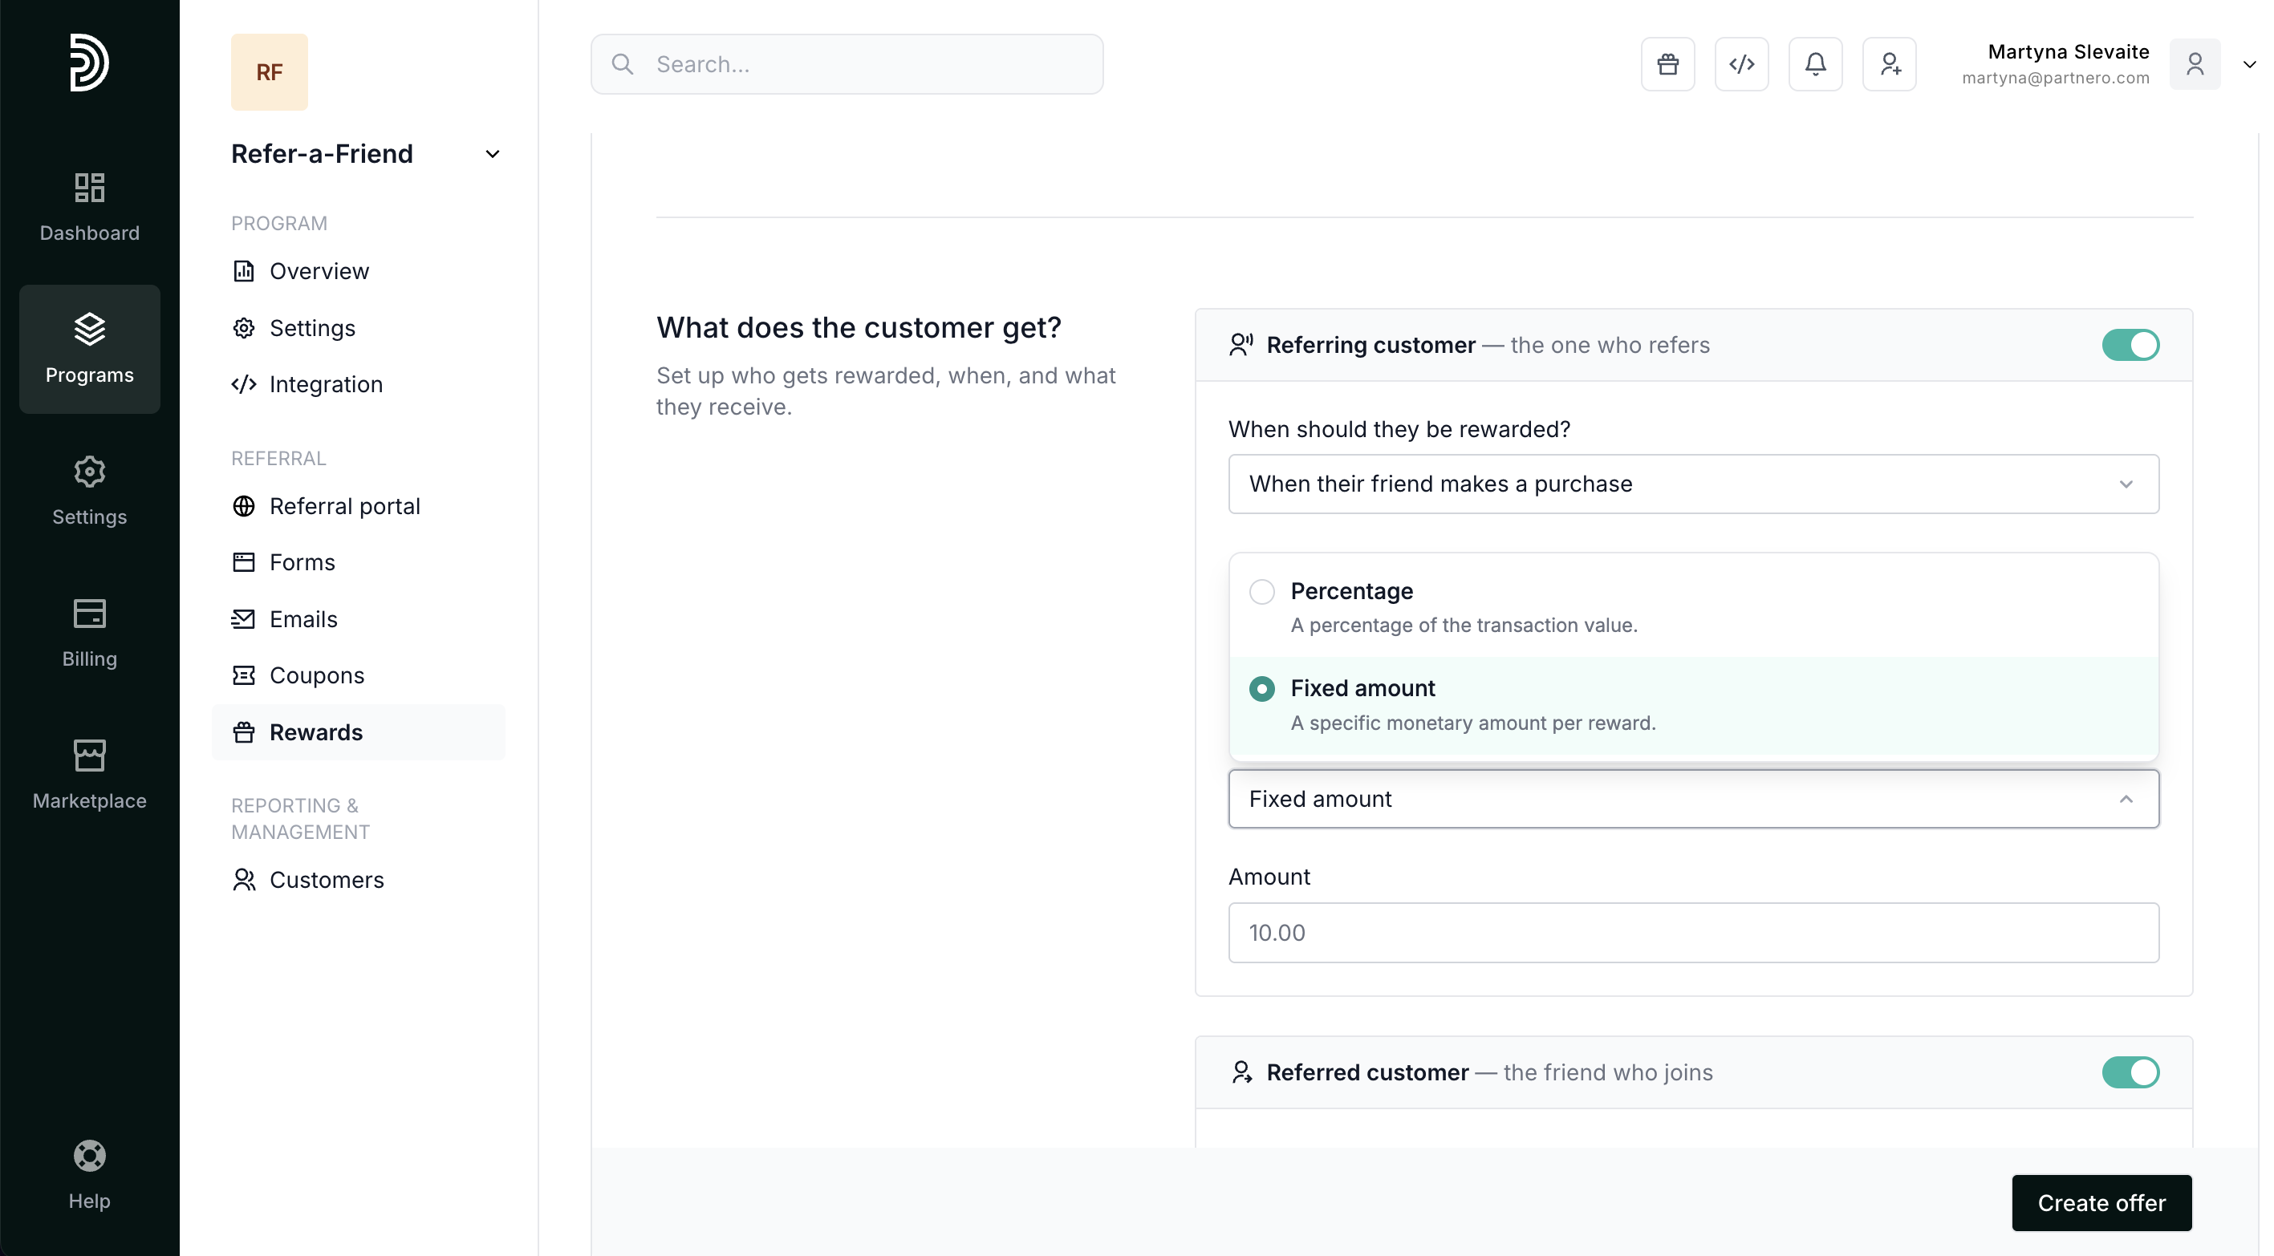Open the code integration icon in header

coord(1741,64)
